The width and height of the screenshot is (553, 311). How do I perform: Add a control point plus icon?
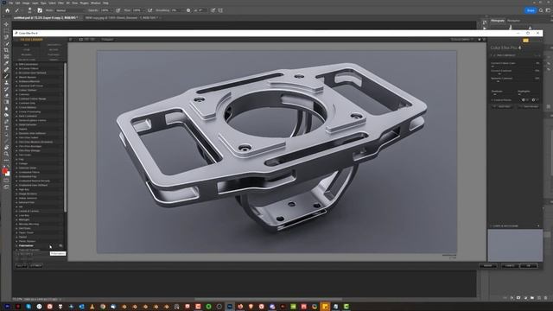(523, 100)
